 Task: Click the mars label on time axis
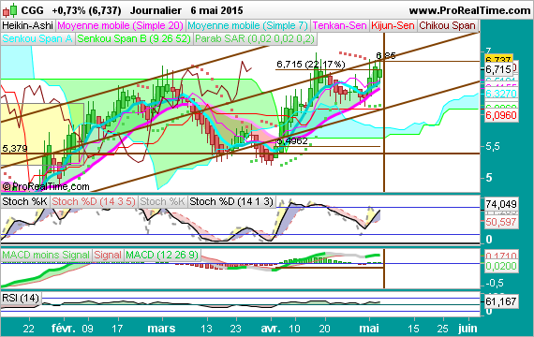161,329
